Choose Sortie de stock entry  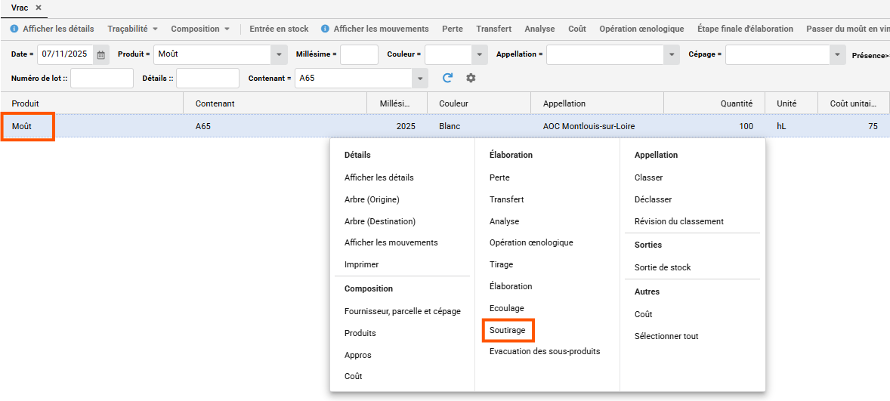663,267
